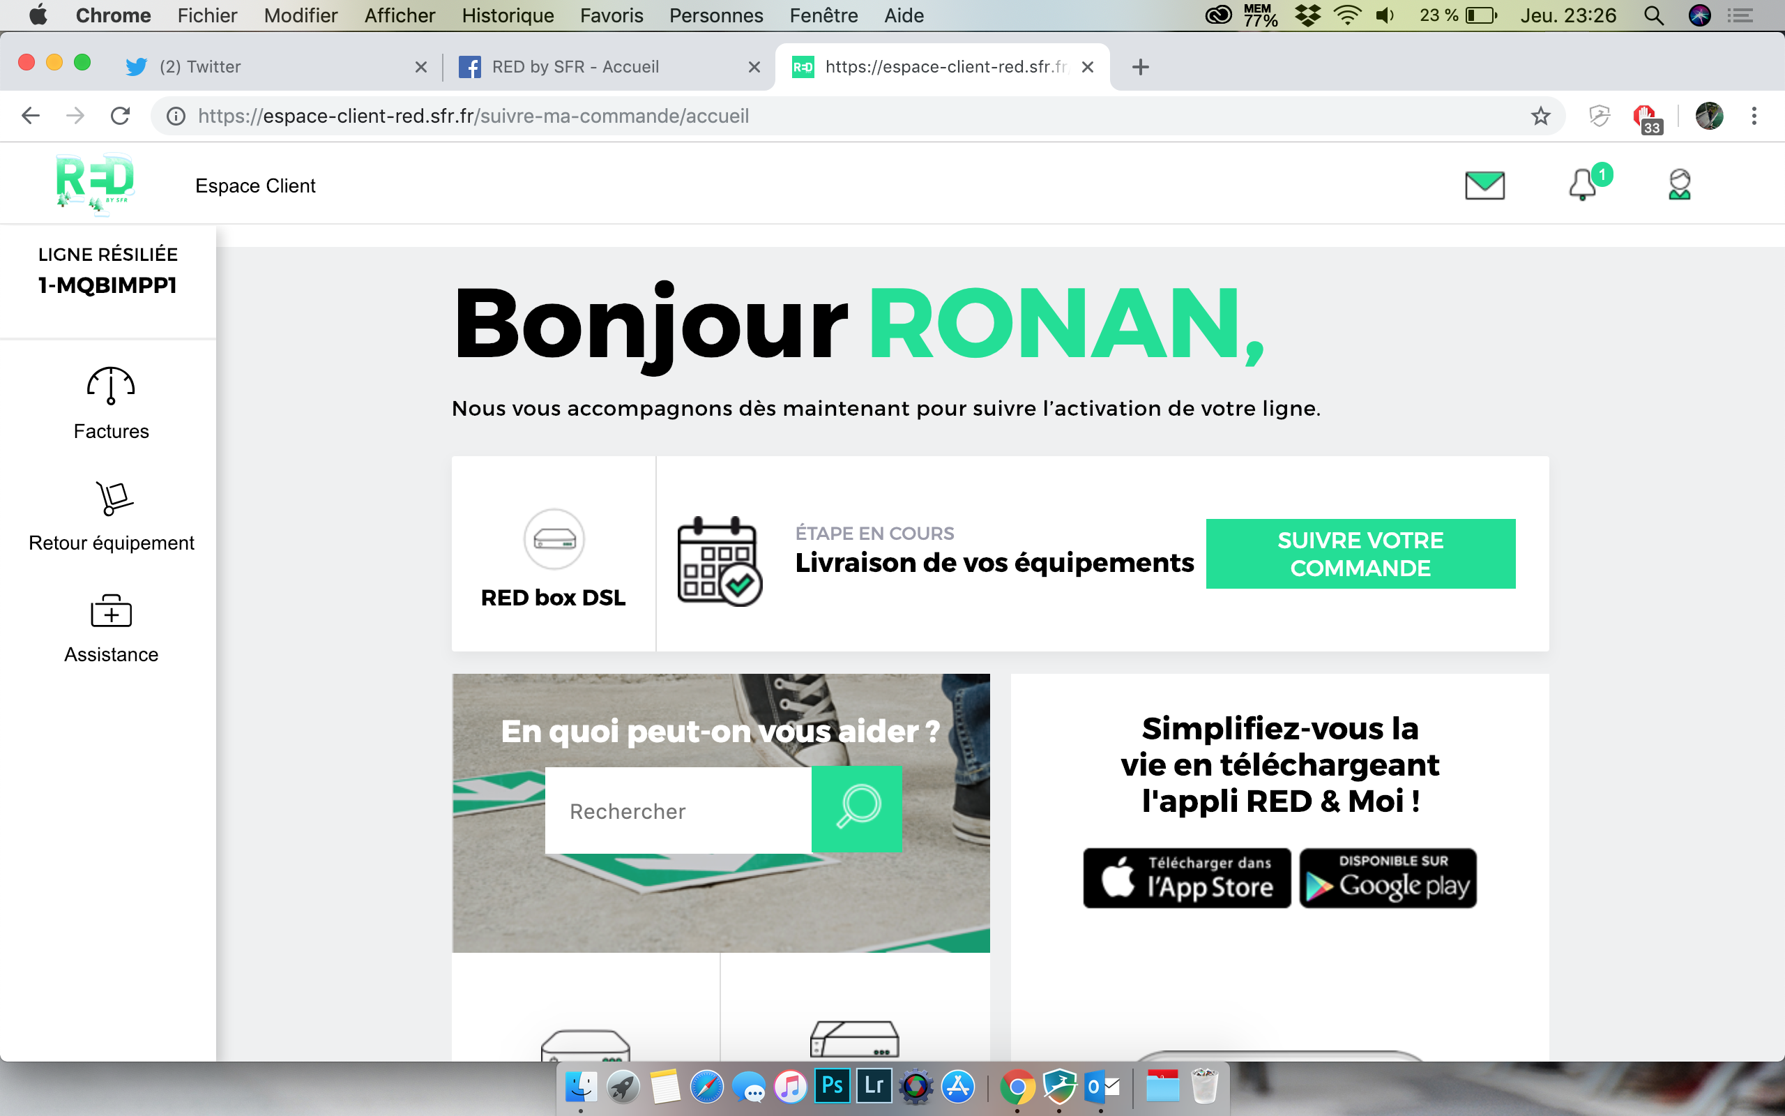Click the line number 1-MQBIMPP1
Image resolution: width=1785 pixels, height=1116 pixels.
point(107,285)
